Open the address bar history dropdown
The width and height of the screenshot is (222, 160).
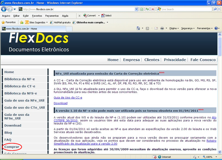(136, 9)
